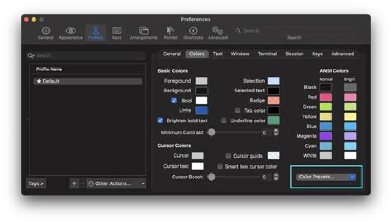Open the Bold color swatch

pos(201,101)
